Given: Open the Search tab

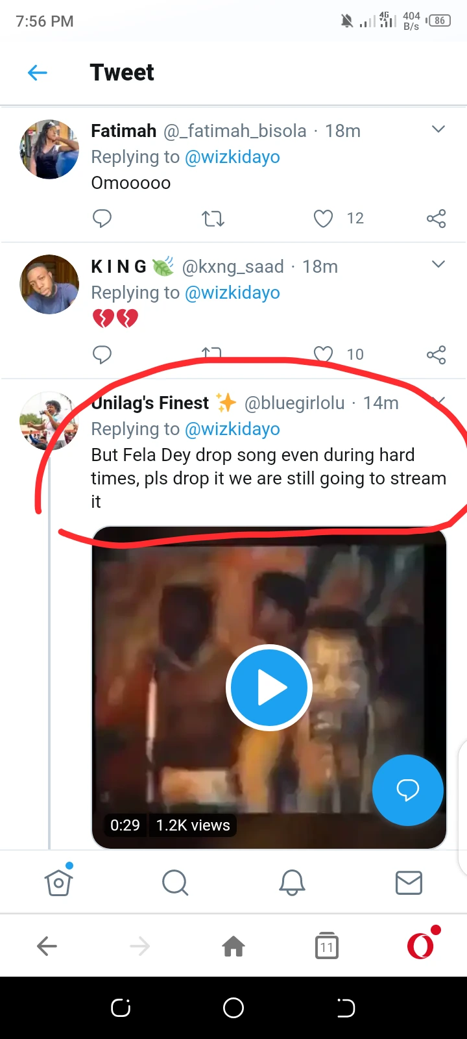Looking at the screenshot, I should click(x=175, y=882).
